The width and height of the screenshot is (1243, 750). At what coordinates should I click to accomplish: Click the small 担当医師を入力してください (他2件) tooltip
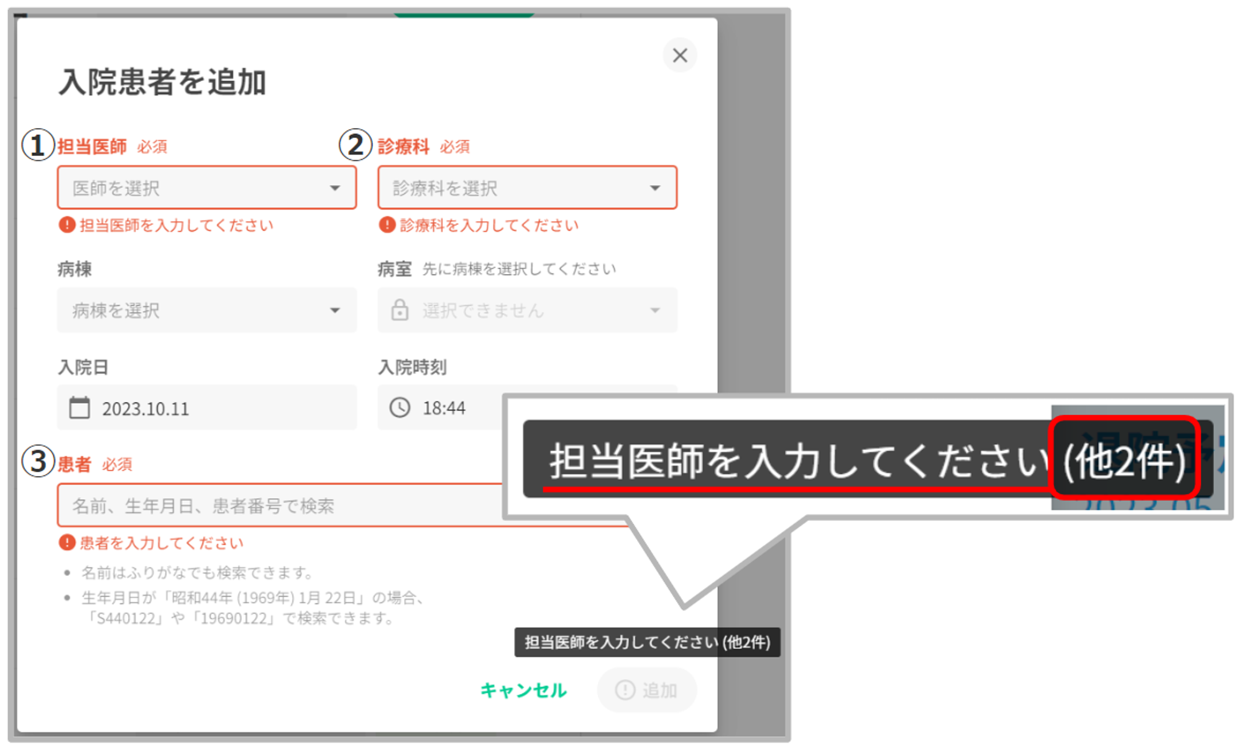click(x=647, y=642)
